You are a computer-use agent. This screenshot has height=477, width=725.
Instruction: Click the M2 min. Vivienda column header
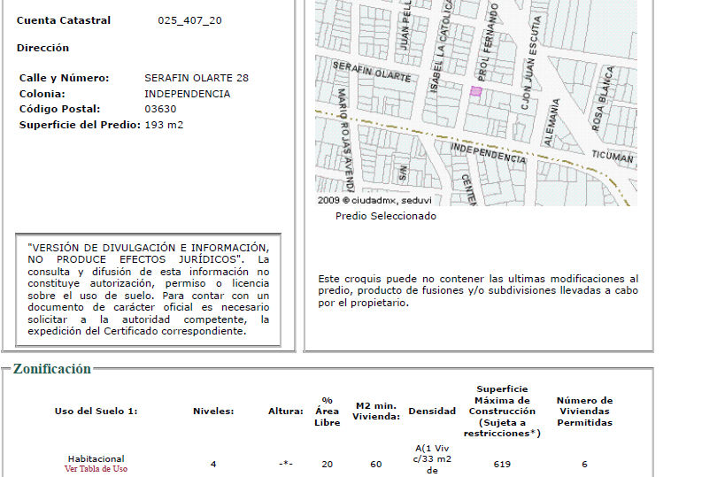(376, 411)
